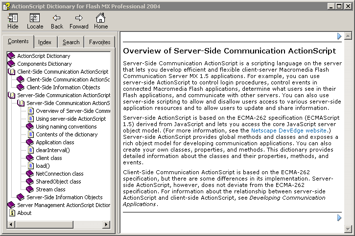Screen dimensions: 355x236
Task: Click the ActionScript Dictionary book icon
Action: coord(11,56)
